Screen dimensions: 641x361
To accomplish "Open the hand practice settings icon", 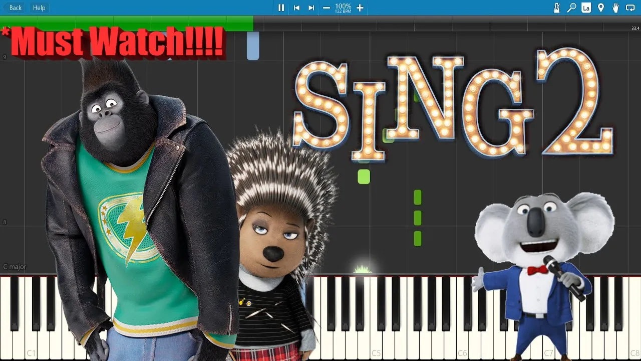I will click(615, 8).
